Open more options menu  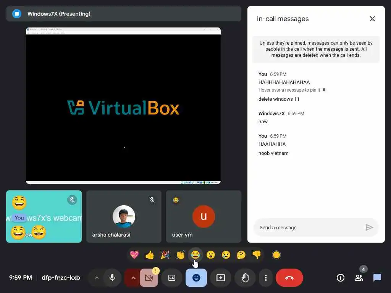[x=266, y=278]
